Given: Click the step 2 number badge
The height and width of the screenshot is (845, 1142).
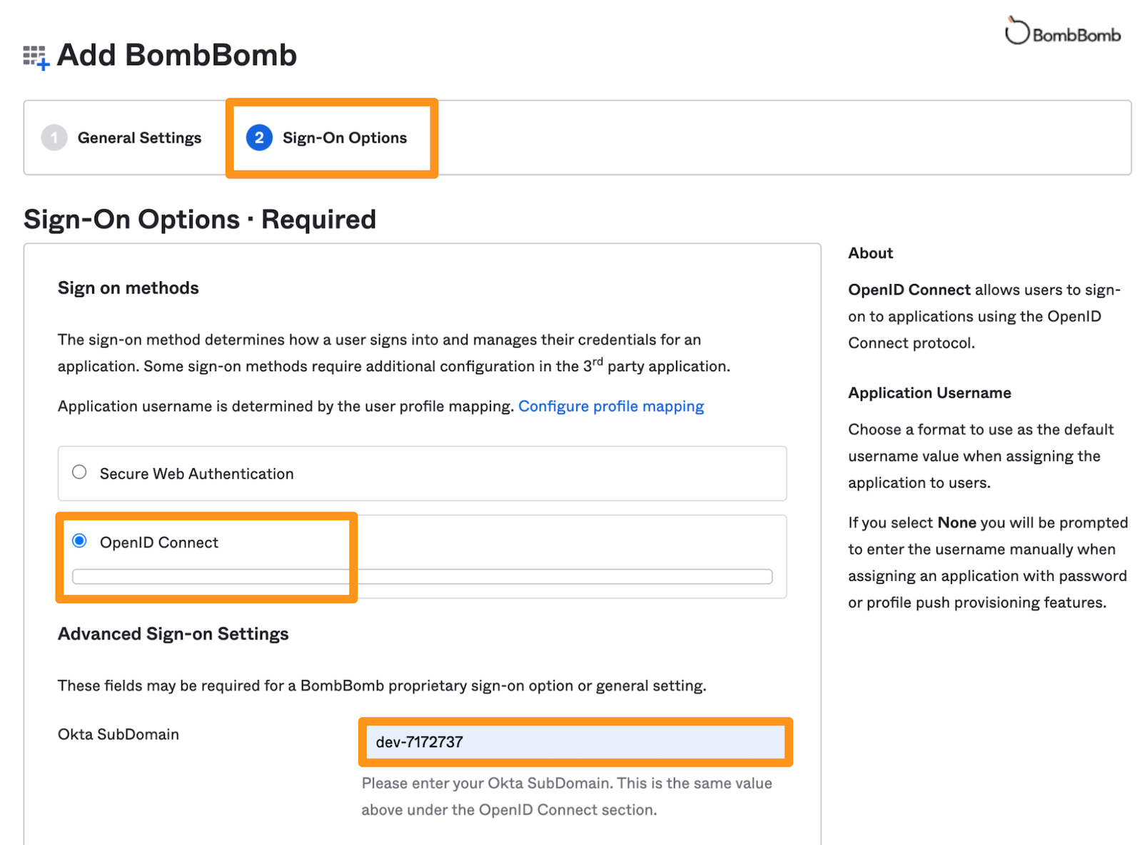Looking at the screenshot, I should pyautogui.click(x=259, y=138).
